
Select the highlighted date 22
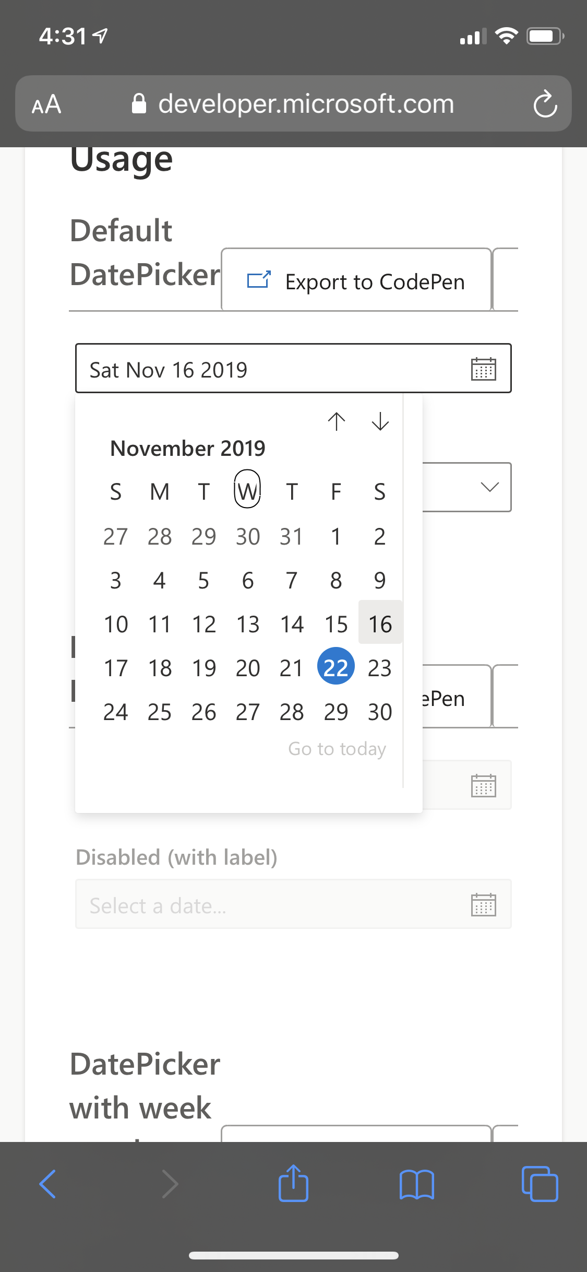[x=336, y=666]
